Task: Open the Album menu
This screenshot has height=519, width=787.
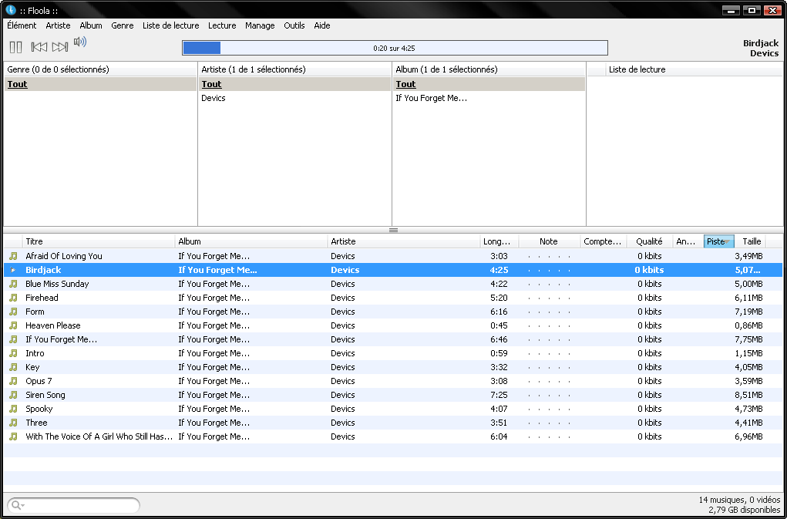Action: coord(91,25)
